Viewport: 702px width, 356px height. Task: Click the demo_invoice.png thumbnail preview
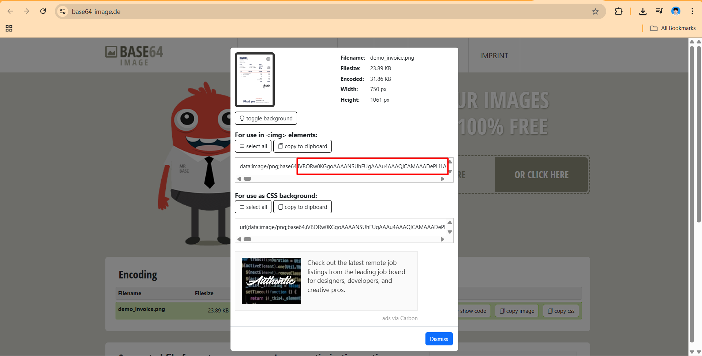pos(255,80)
